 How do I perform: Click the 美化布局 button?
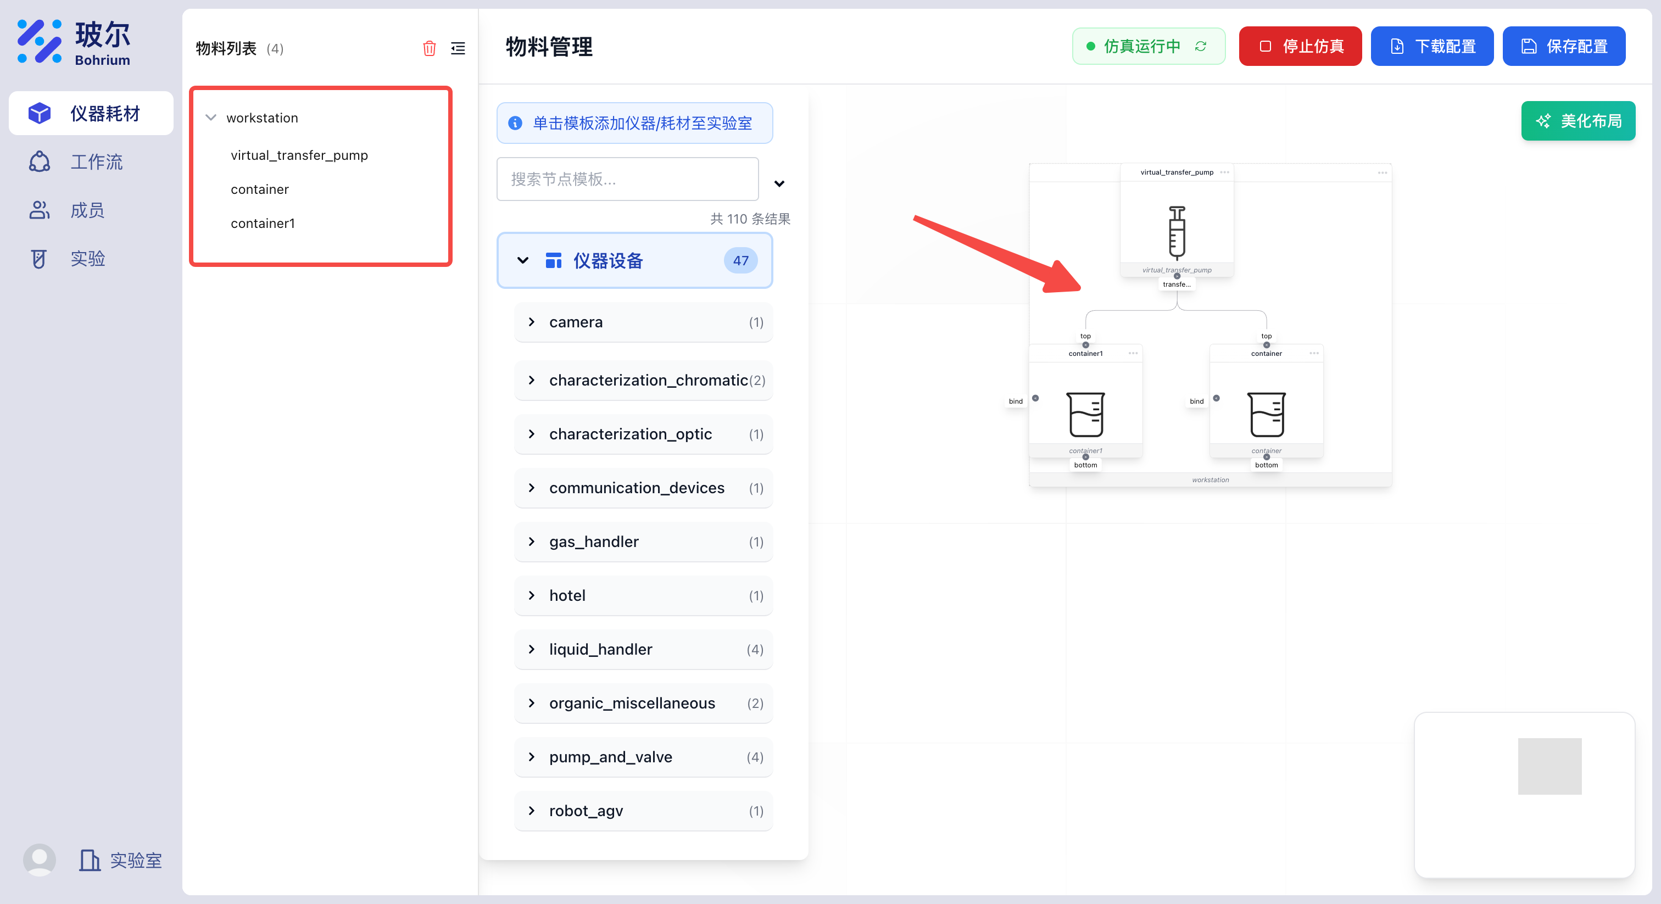pos(1578,121)
